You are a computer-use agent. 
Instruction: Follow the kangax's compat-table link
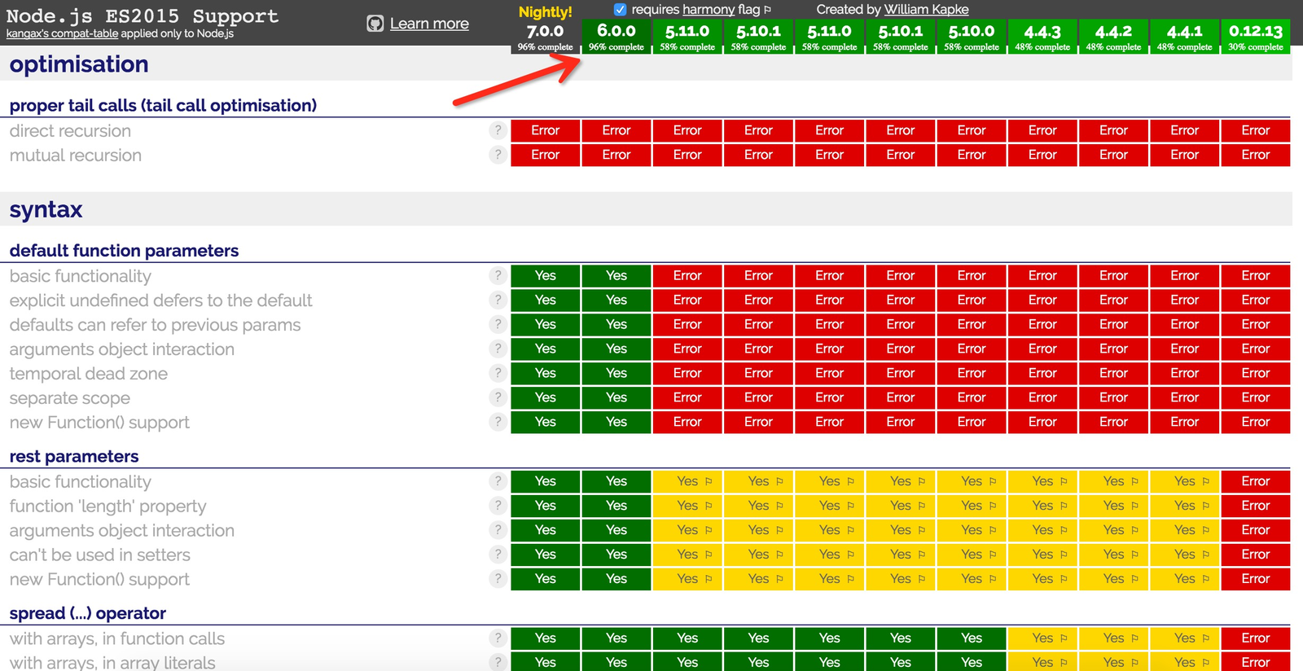pyautogui.click(x=62, y=33)
